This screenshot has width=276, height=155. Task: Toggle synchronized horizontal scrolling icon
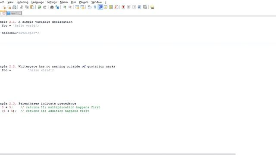point(82,7)
